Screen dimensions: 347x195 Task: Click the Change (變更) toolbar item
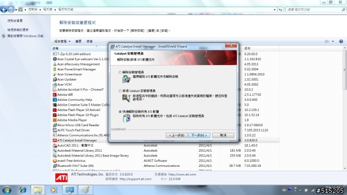pyautogui.click(x=78, y=41)
